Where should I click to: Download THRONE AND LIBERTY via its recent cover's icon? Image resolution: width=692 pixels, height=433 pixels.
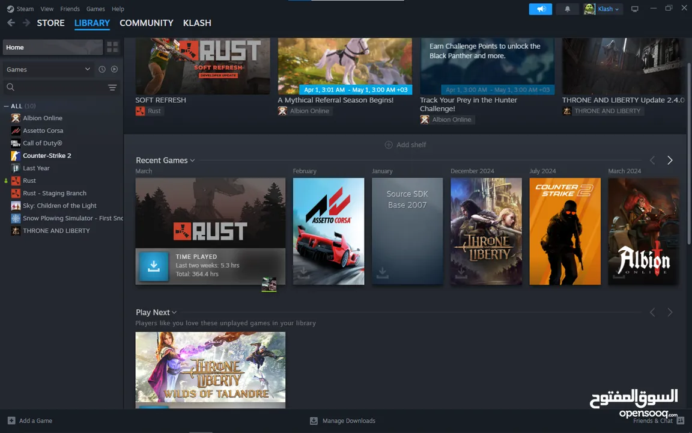pyautogui.click(x=461, y=272)
